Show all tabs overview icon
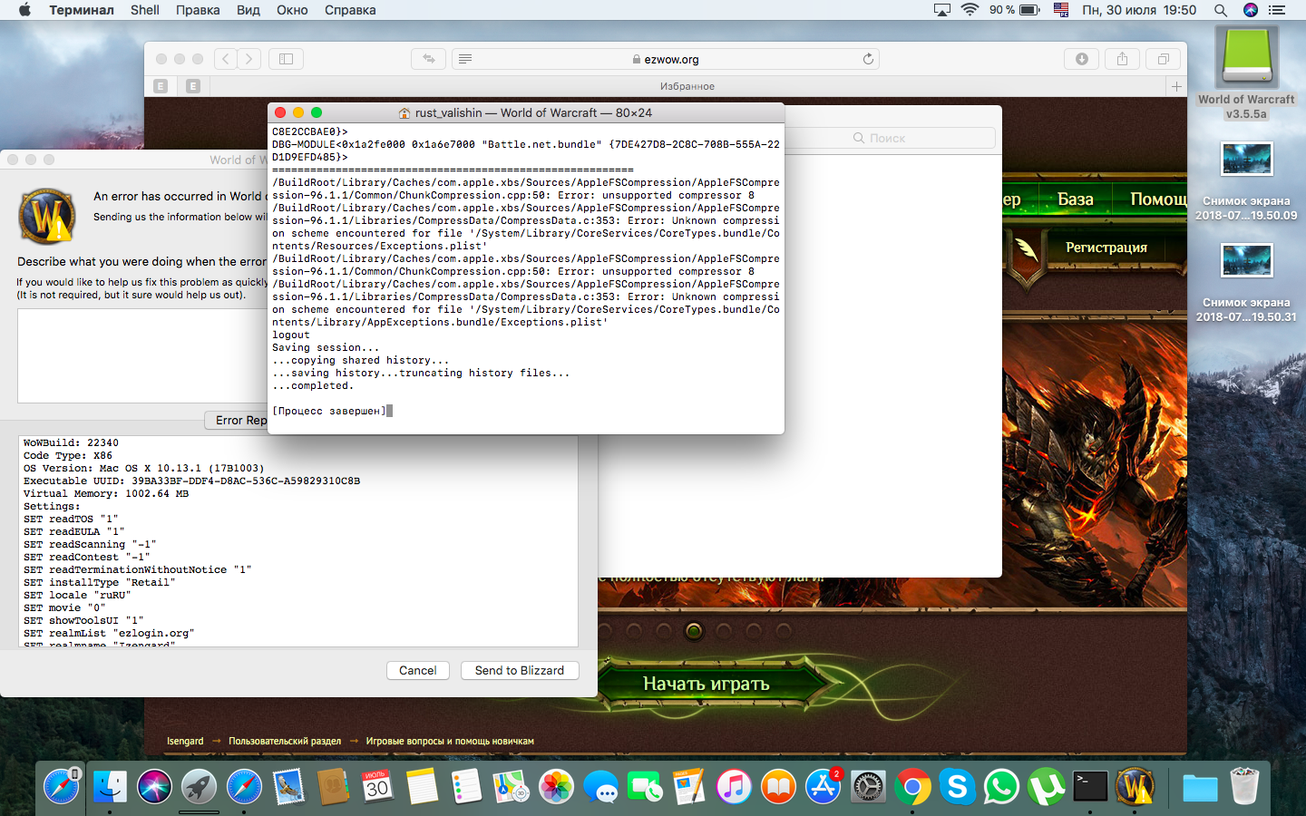The height and width of the screenshot is (816, 1306). (x=1163, y=59)
